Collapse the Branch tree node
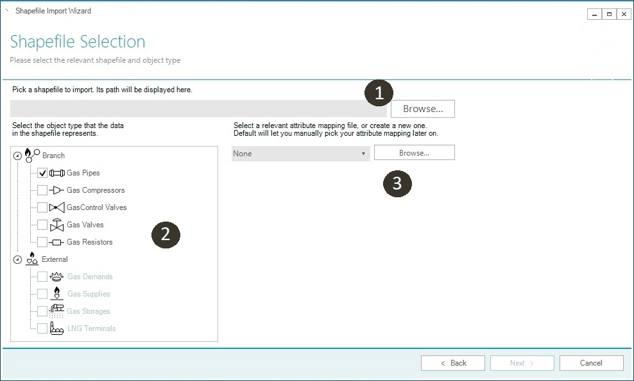This screenshot has height=381, width=634. pyautogui.click(x=17, y=156)
